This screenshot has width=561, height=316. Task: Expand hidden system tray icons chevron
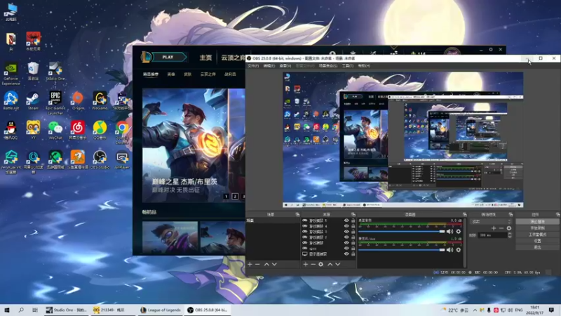click(475, 310)
